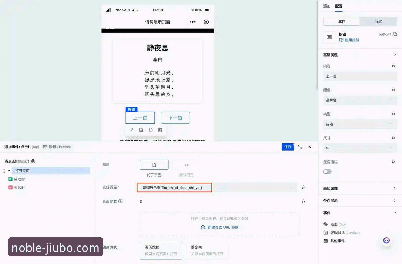
Task: Open the 颜色 品牌色 dropdown
Action: [x=360, y=100]
